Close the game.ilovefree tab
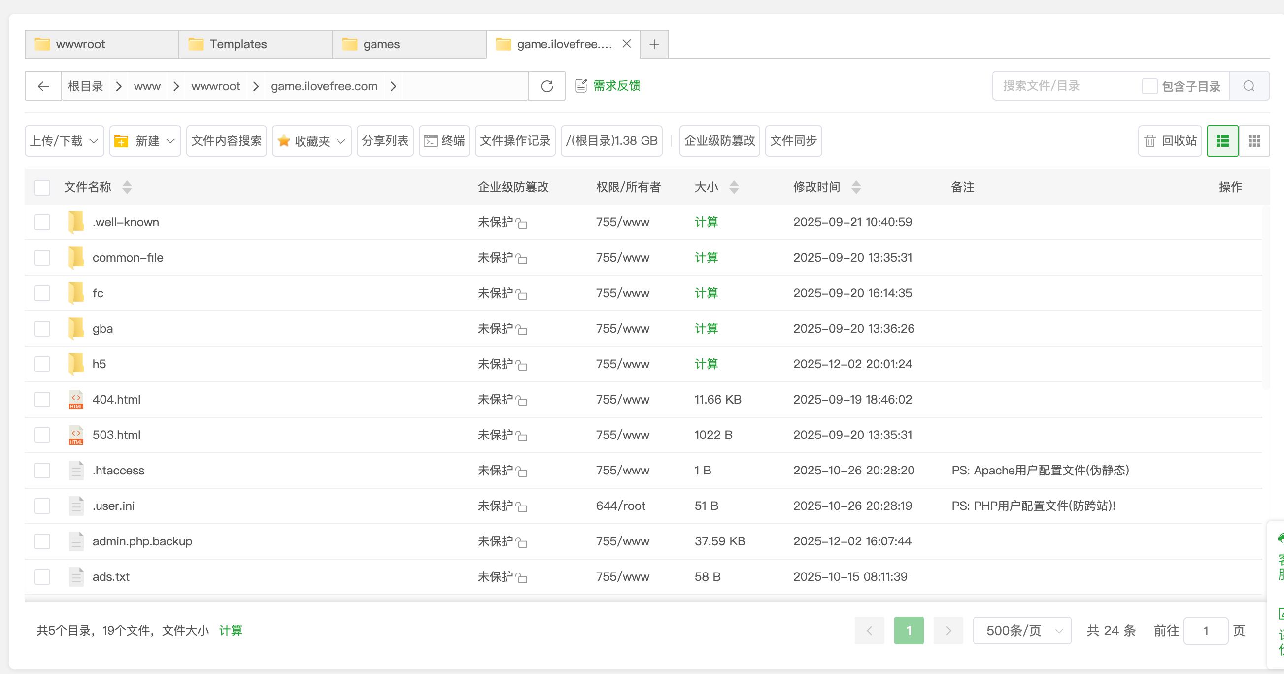 point(627,44)
